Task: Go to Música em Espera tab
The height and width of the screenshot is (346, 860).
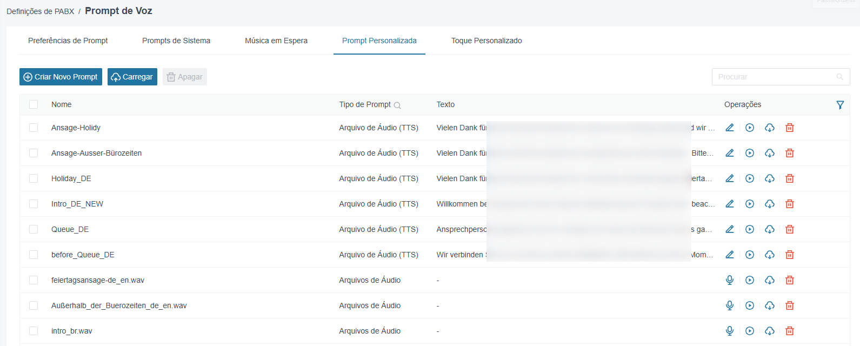Action: (276, 41)
